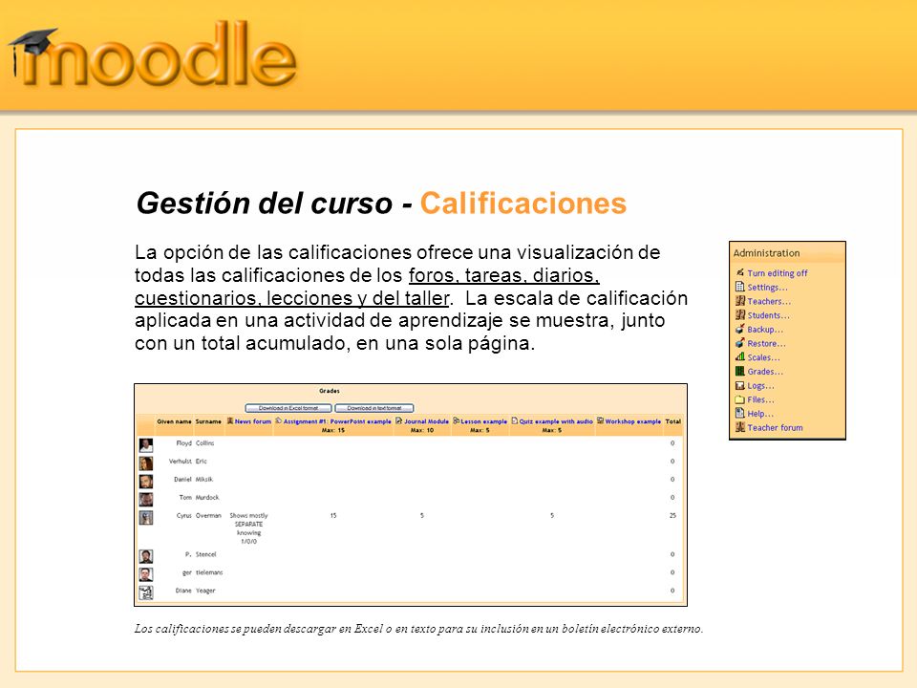Click the Quiz example column icon
The image size is (917, 688).
(x=515, y=420)
